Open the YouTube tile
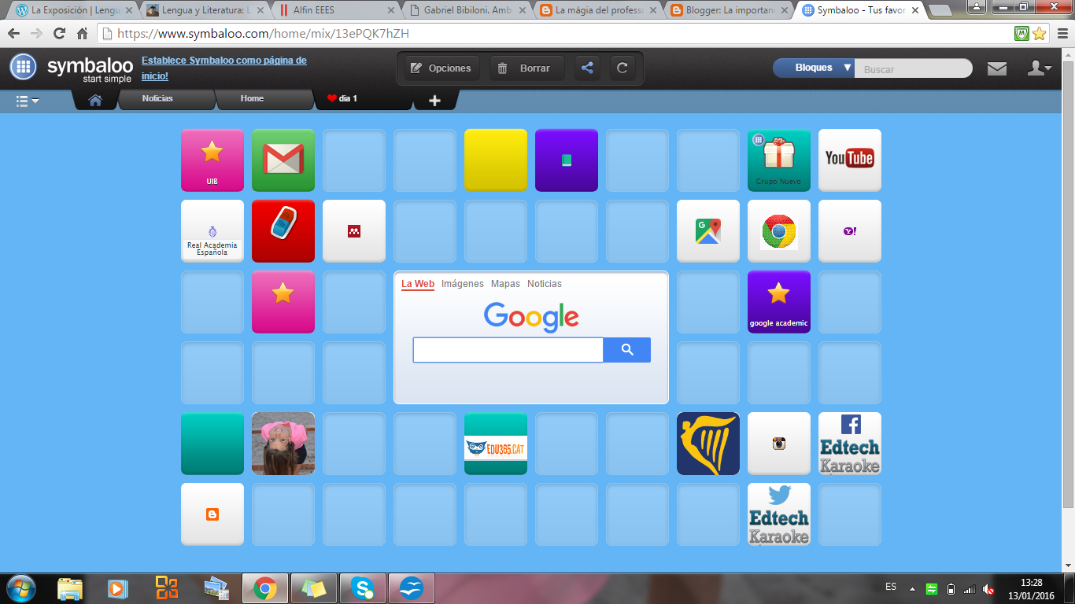The width and height of the screenshot is (1075, 604). coord(850,160)
